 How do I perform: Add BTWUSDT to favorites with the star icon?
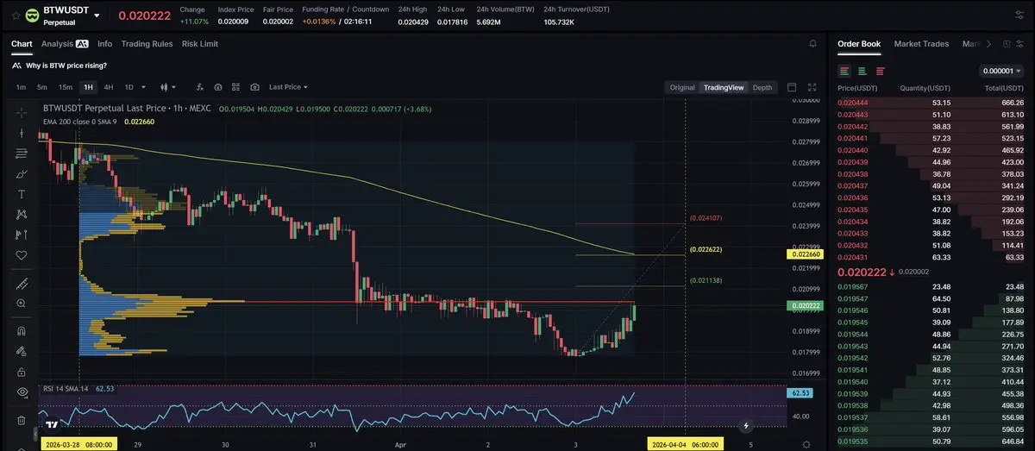tap(16, 15)
